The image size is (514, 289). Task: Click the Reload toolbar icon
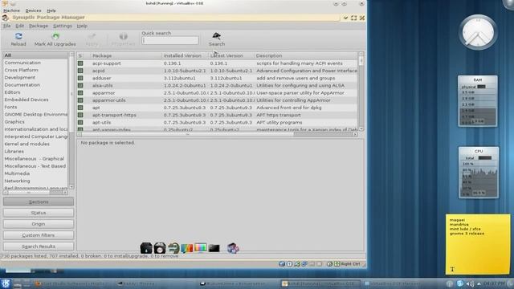[18, 35]
